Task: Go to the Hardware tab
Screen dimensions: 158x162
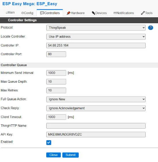Action: point(76,13)
